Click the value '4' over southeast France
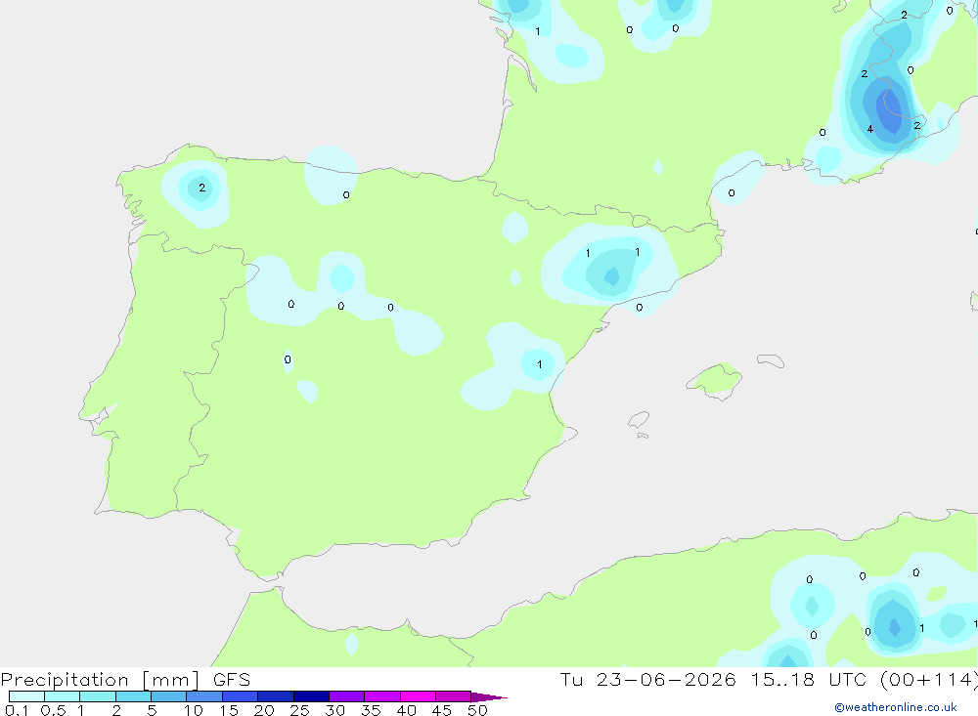The width and height of the screenshot is (978, 716). coord(870,130)
